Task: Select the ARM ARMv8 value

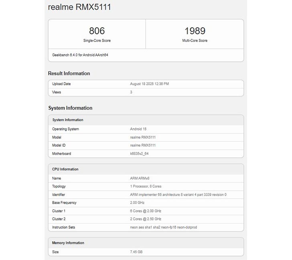Action: point(140,178)
